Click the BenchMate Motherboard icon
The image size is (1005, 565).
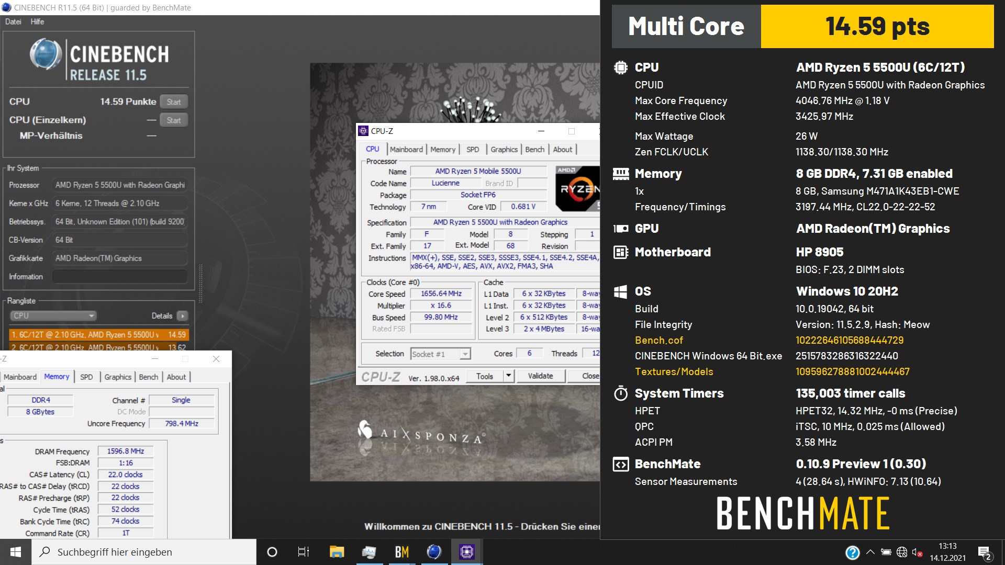tap(621, 252)
